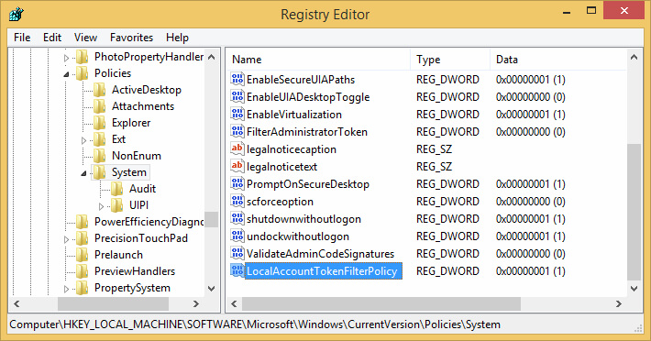Click the ab icon next to legalnoticetext
The width and height of the screenshot is (651, 341).
point(237,166)
